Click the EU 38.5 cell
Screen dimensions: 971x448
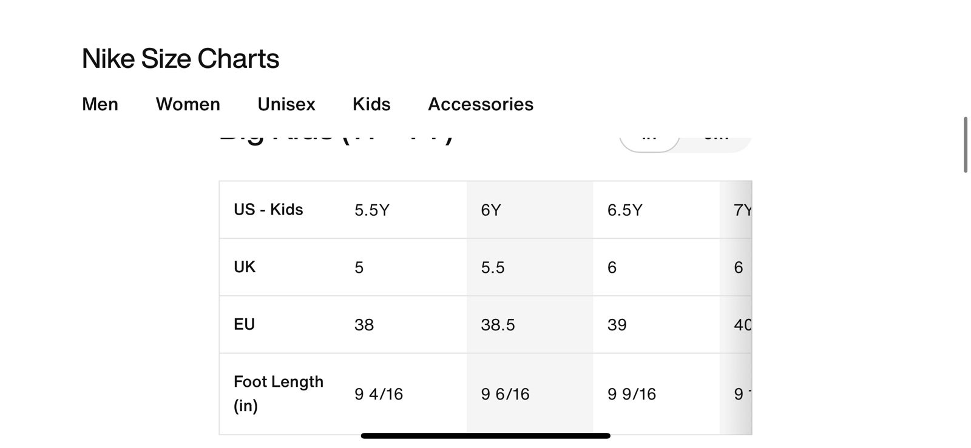click(530, 324)
